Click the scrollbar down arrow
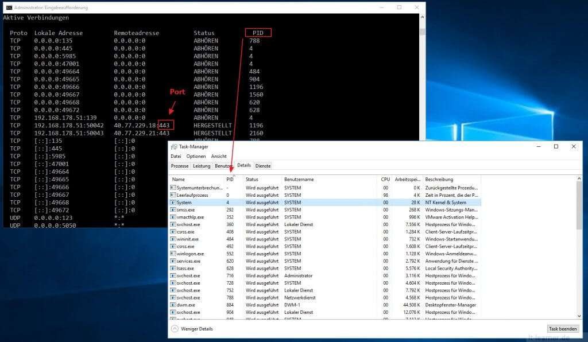 (x=579, y=316)
